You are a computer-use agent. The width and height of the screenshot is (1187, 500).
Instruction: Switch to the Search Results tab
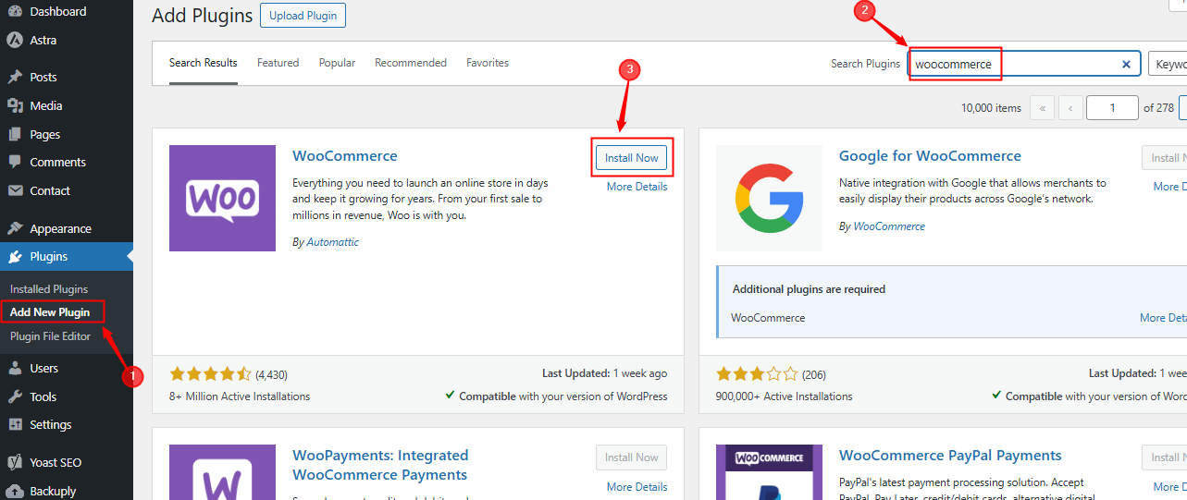[204, 63]
